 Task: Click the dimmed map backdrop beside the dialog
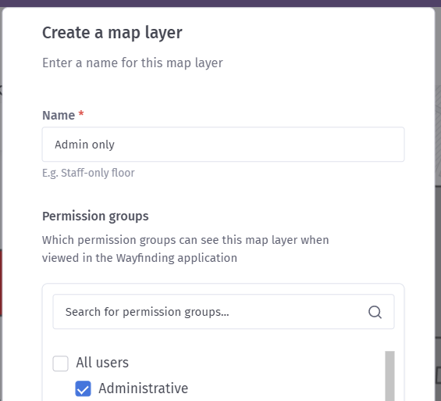coord(438,253)
